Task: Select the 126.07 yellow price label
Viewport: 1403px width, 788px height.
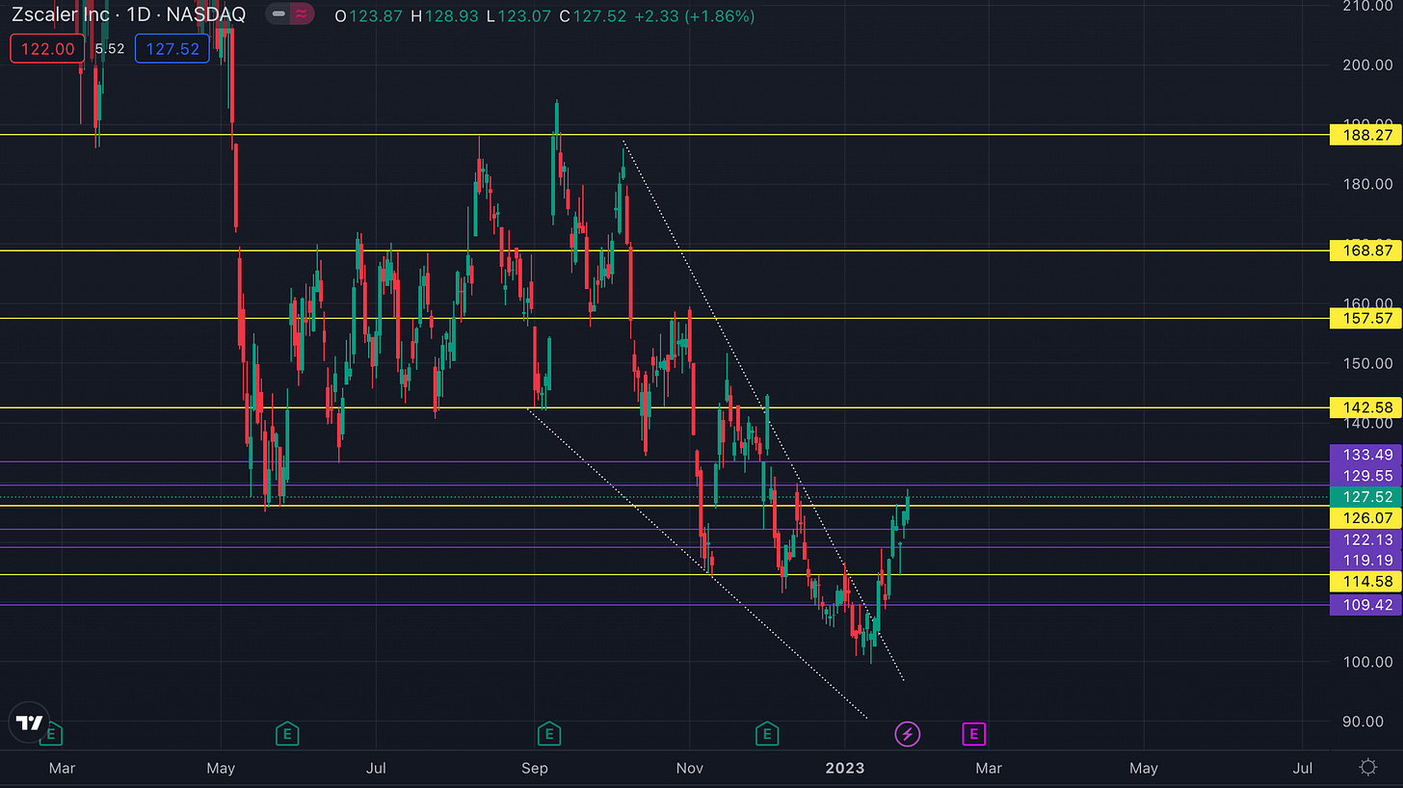Action: point(1364,518)
